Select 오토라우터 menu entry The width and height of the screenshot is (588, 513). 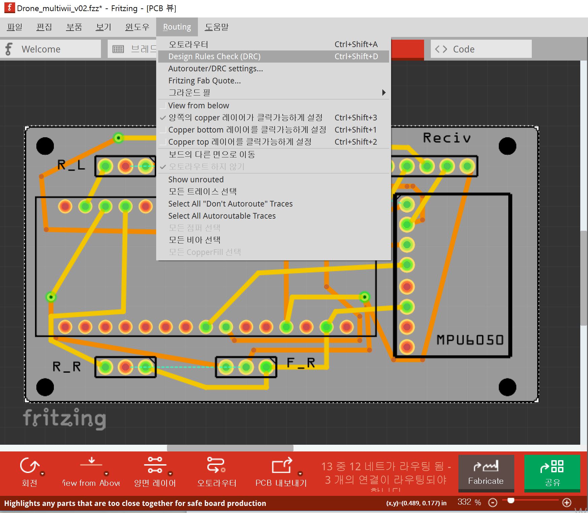[273, 44]
